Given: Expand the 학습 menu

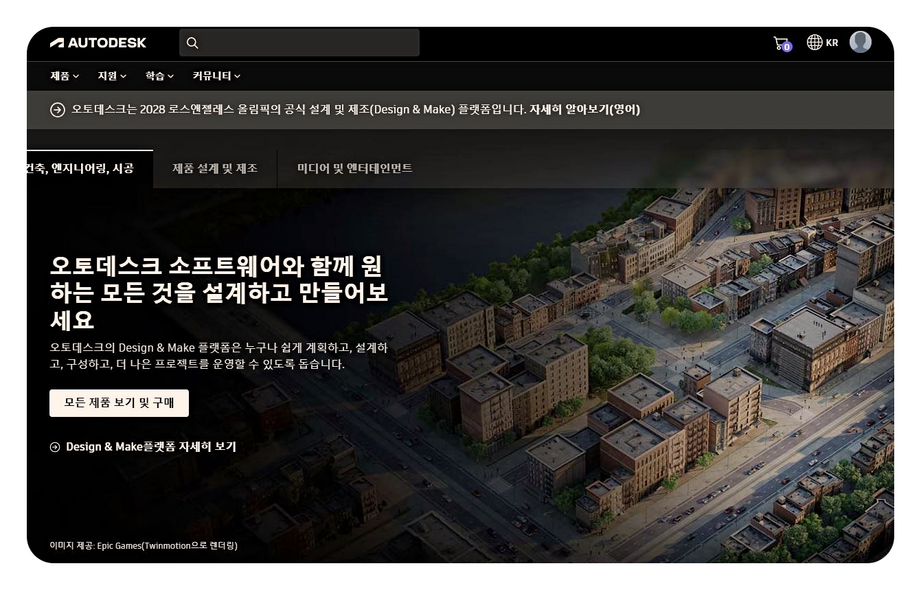Looking at the screenshot, I should 159,76.
